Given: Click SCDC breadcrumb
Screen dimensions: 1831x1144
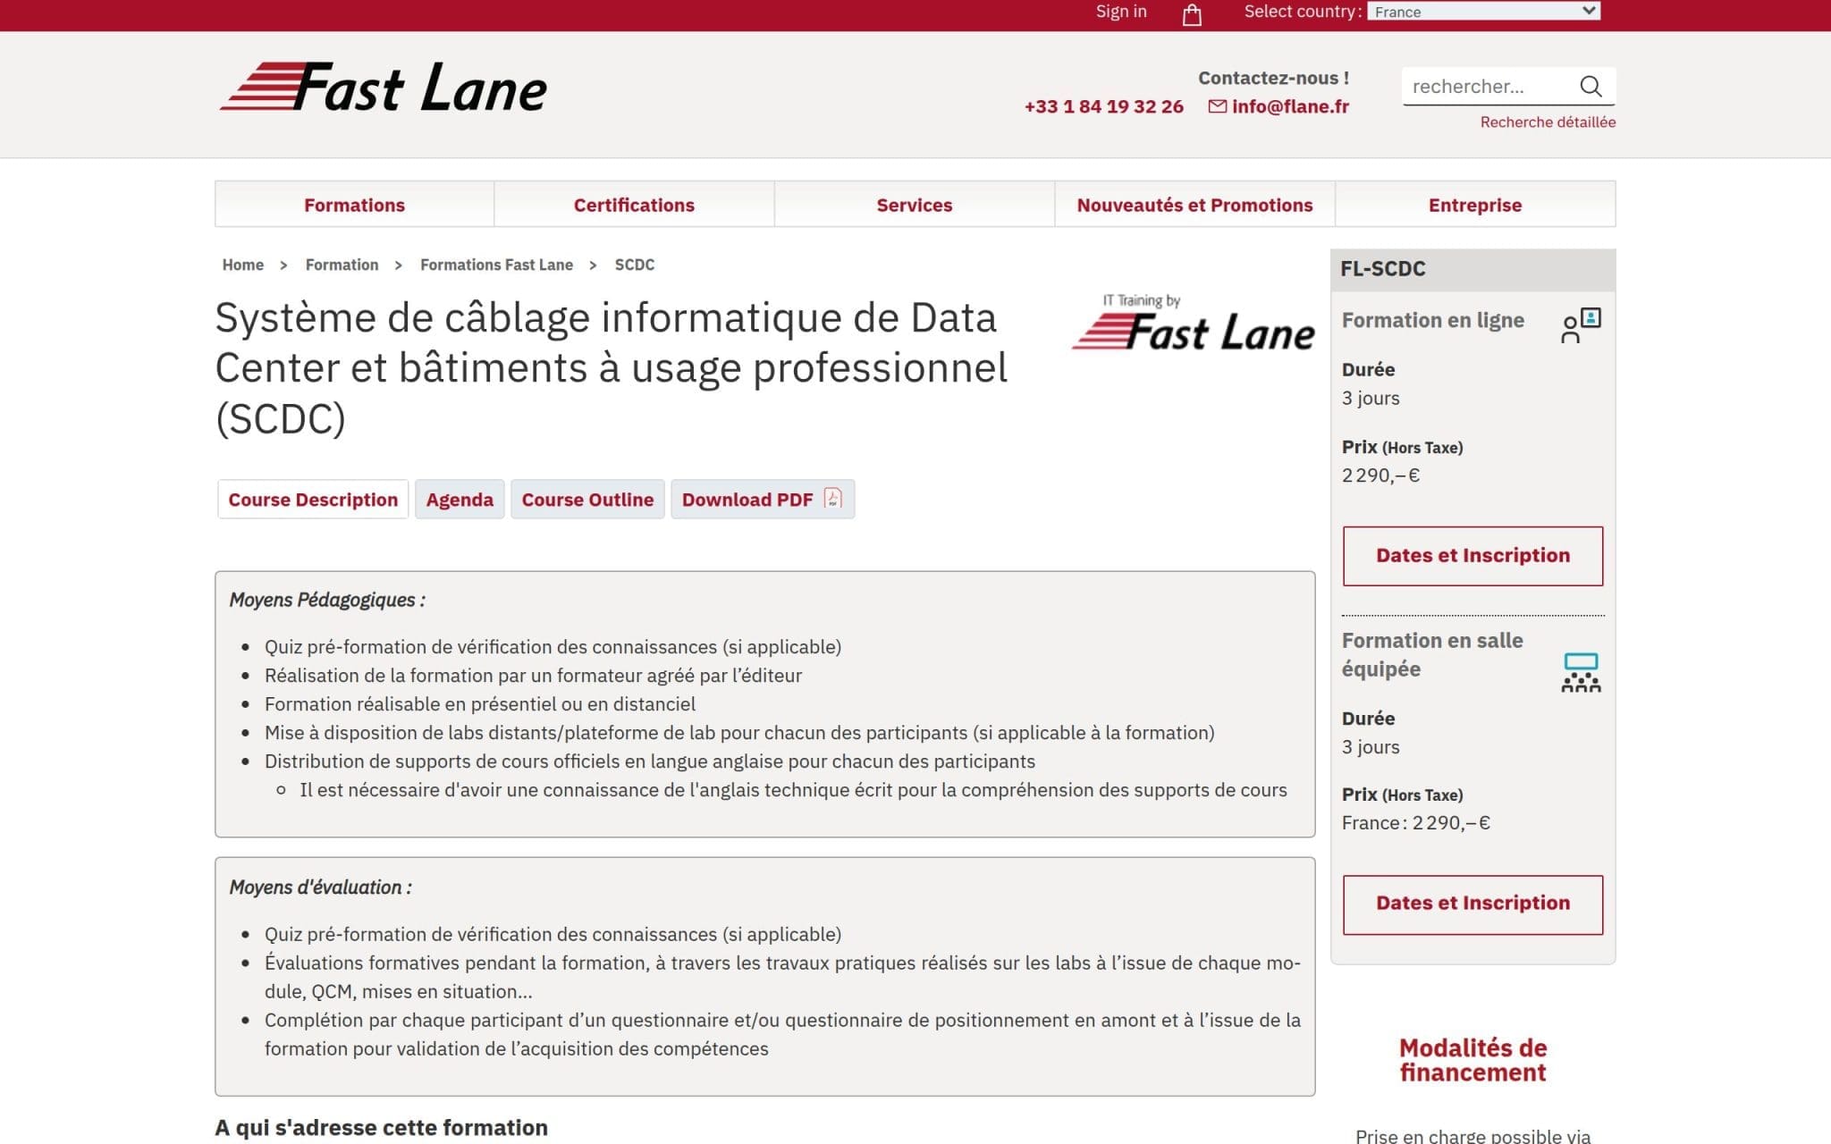Looking at the screenshot, I should click(635, 265).
